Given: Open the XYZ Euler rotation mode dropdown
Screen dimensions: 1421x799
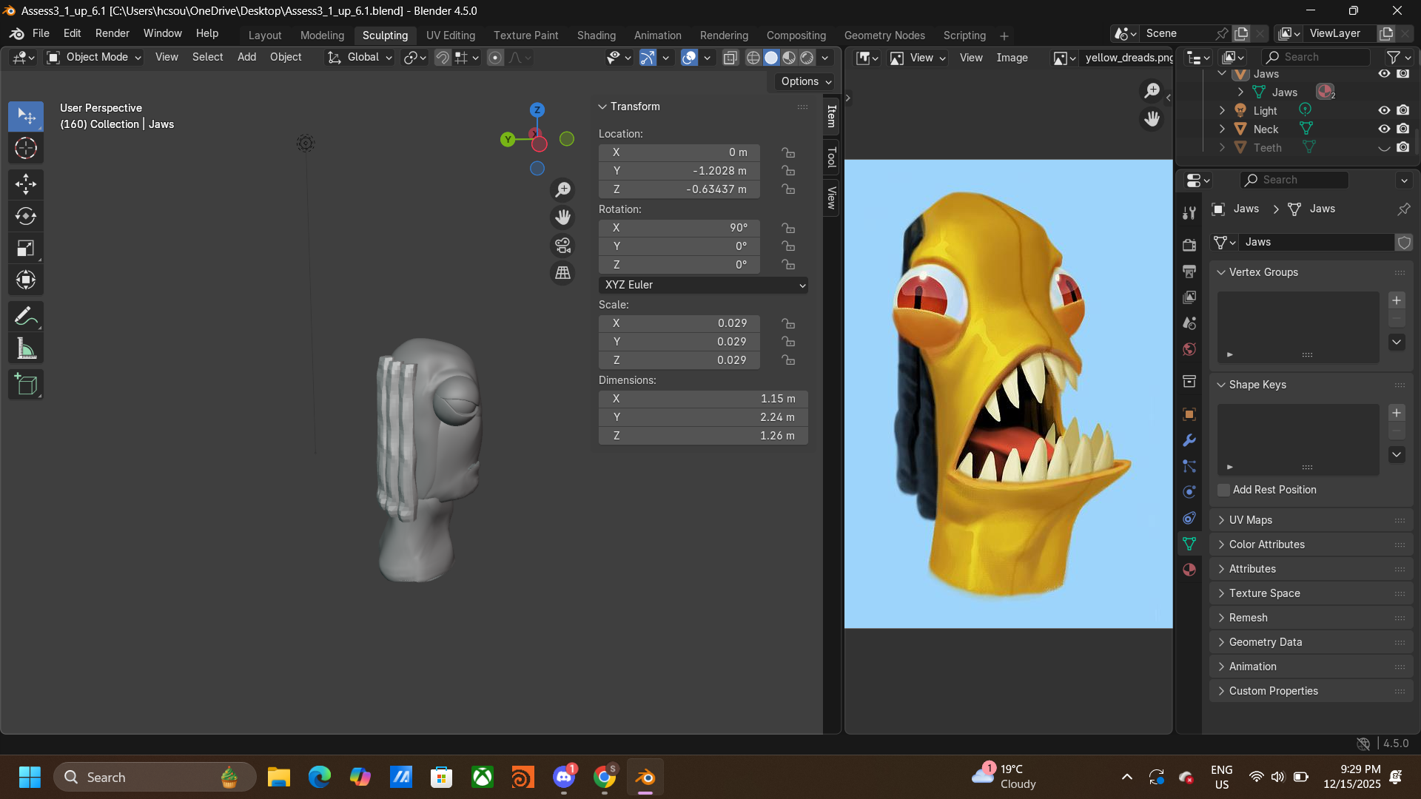Looking at the screenshot, I should 703,285.
